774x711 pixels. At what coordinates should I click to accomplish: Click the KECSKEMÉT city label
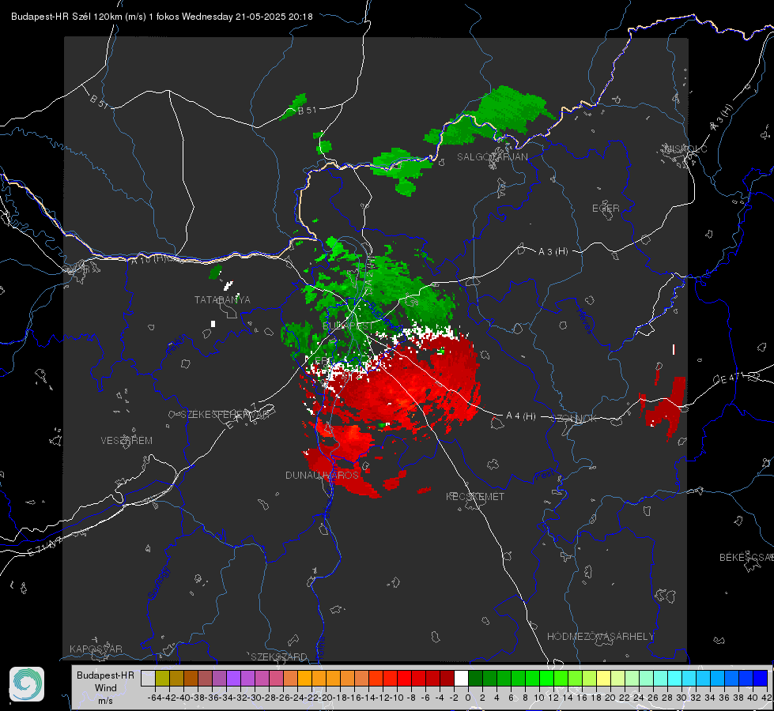[475, 496]
